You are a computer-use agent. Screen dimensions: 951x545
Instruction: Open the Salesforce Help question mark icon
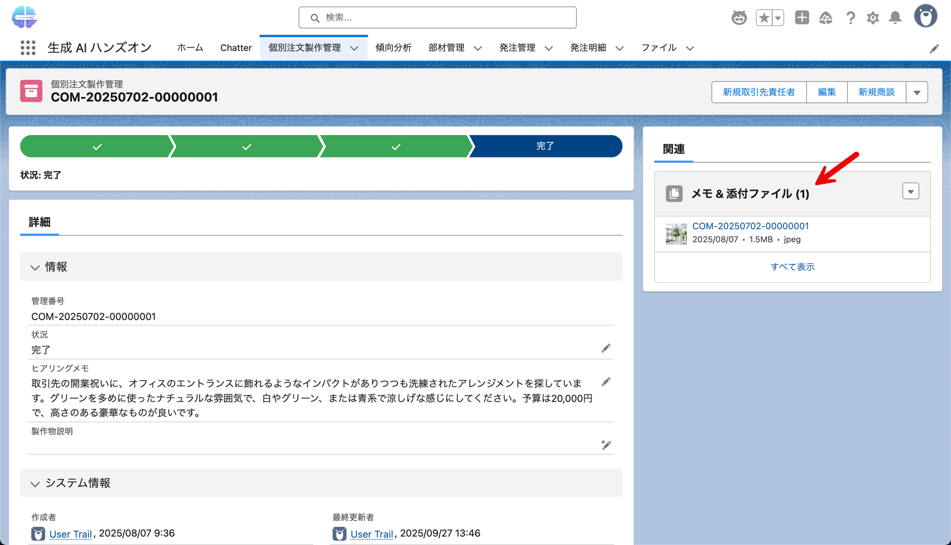click(850, 18)
